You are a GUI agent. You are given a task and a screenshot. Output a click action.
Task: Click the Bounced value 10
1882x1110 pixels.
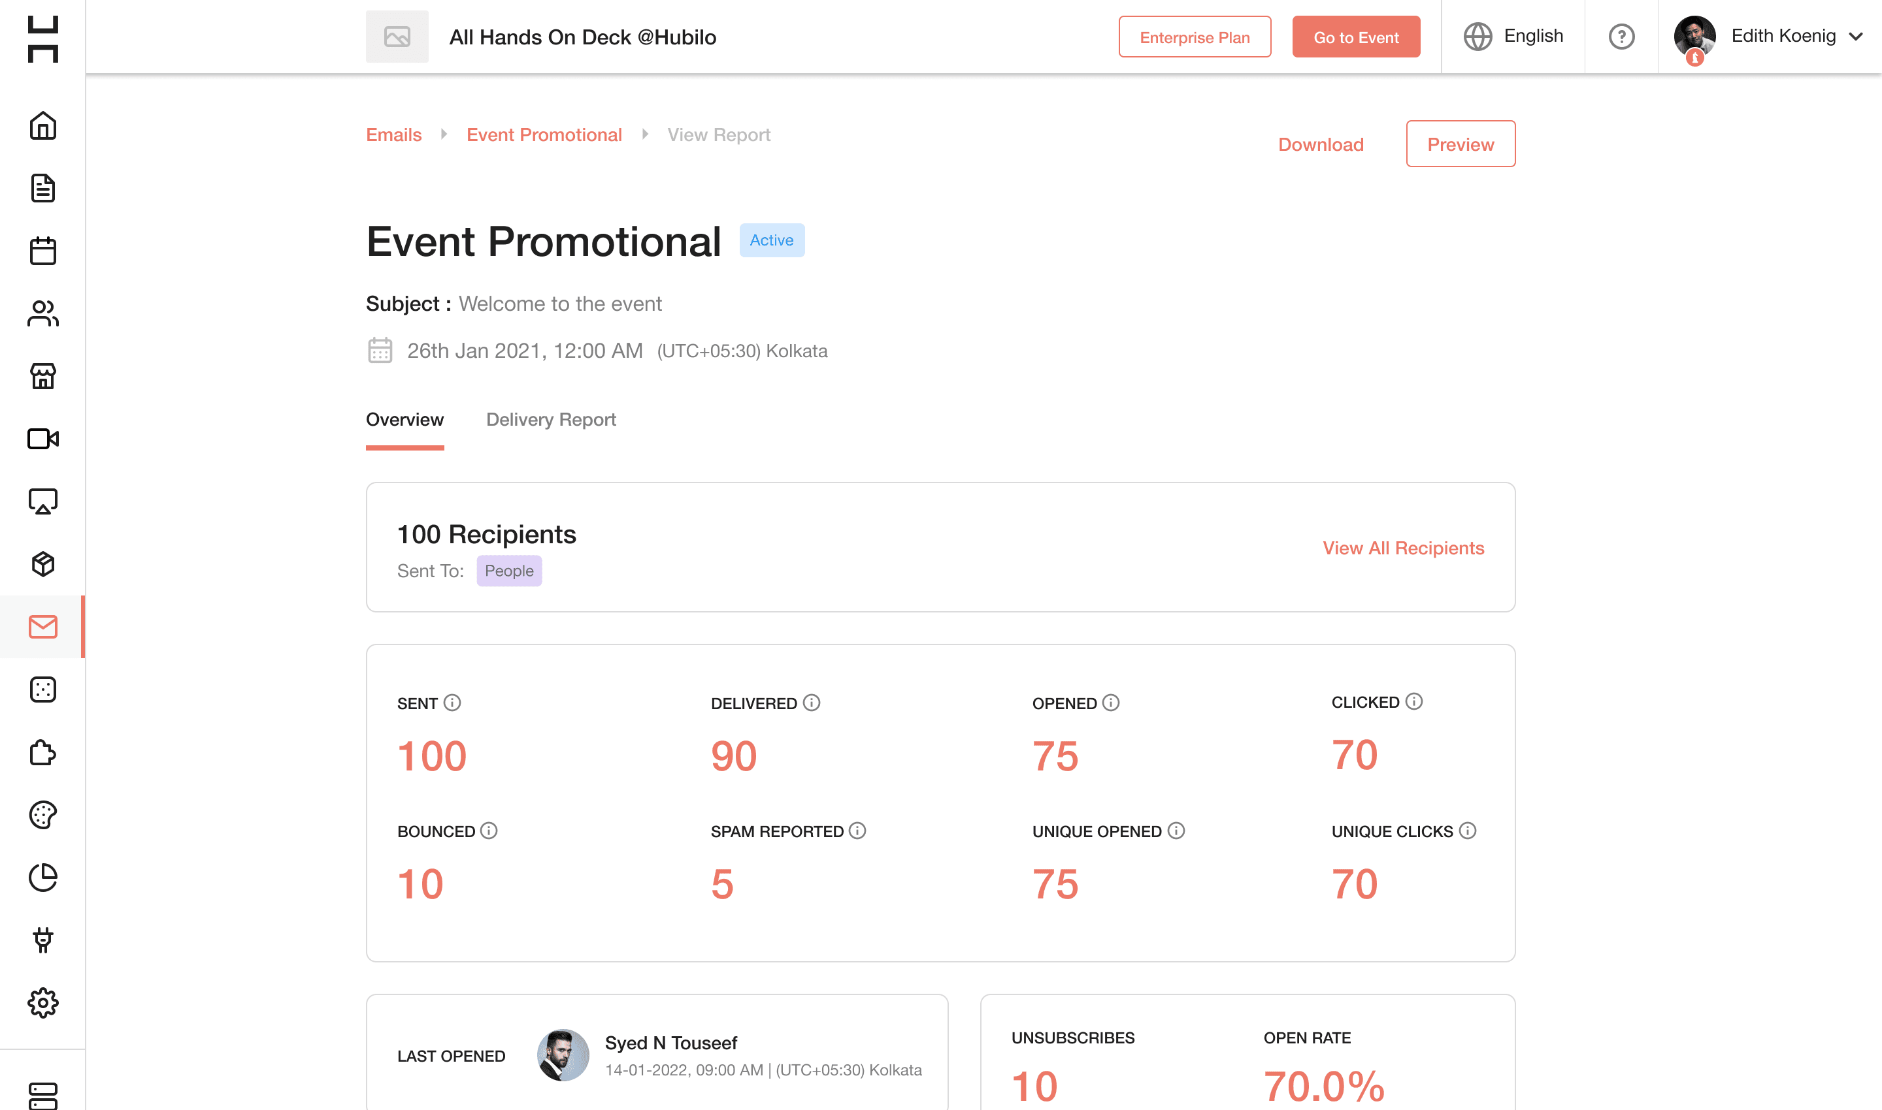(421, 884)
